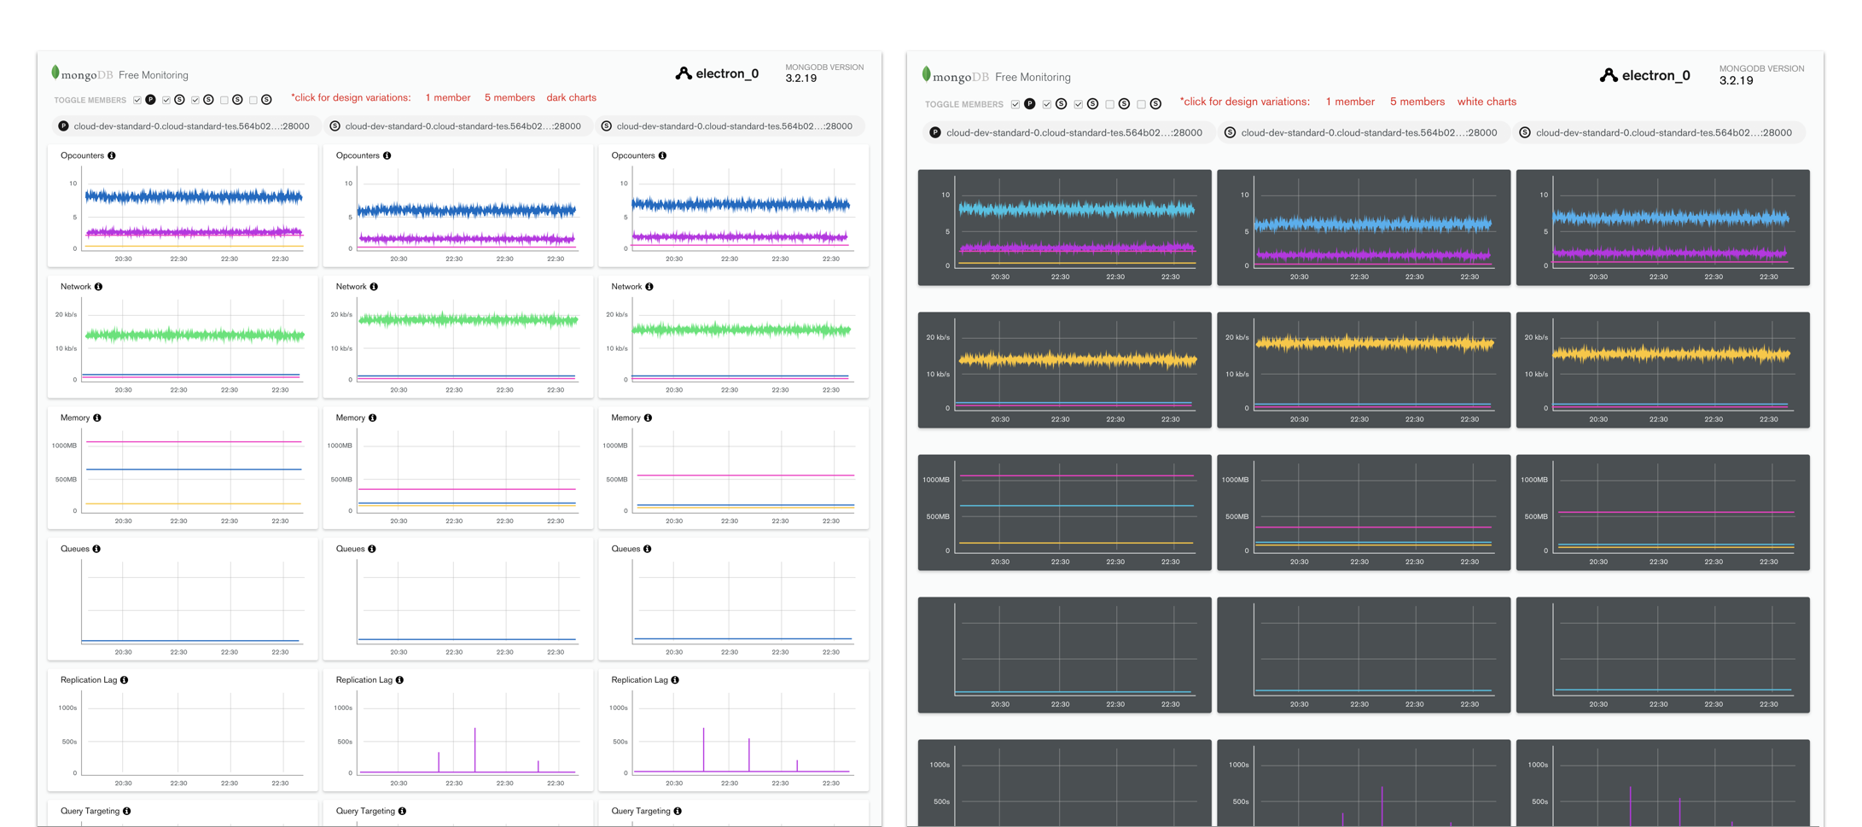Click Query Targeting info icon, primary column
This screenshot has width=1862, height=827.
(127, 812)
